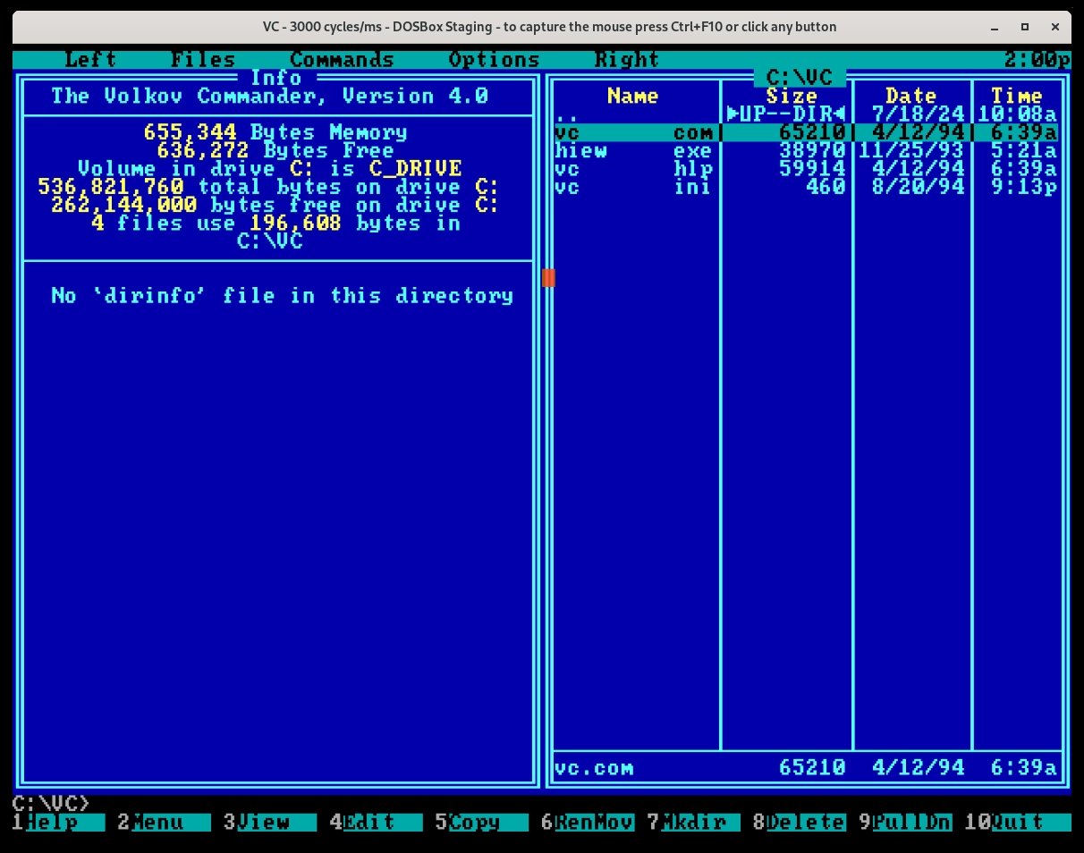1084x853 pixels.
Task: Click the Date column header
Action: (911, 96)
